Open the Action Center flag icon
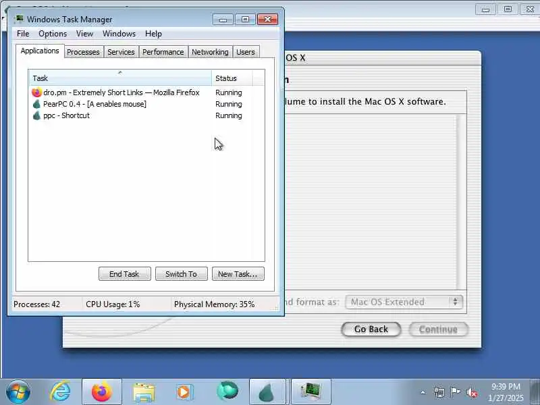 point(455,392)
